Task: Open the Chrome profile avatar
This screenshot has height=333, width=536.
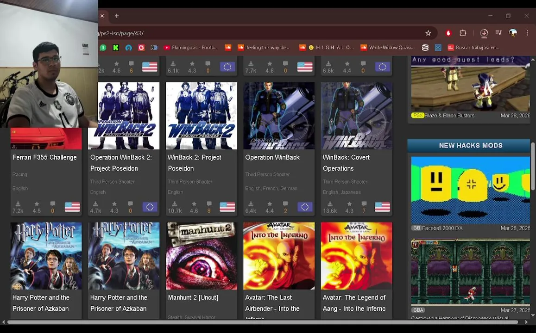Action: (x=513, y=33)
